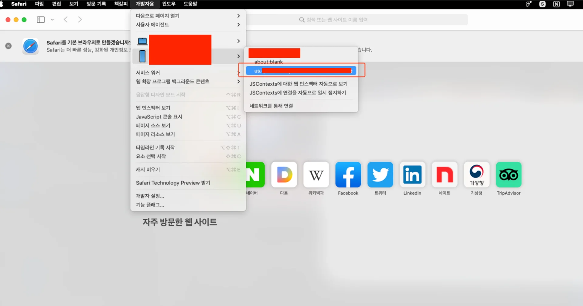Expand the 서비스 워커 submenu arrow
The image size is (583, 306).
coord(238,73)
